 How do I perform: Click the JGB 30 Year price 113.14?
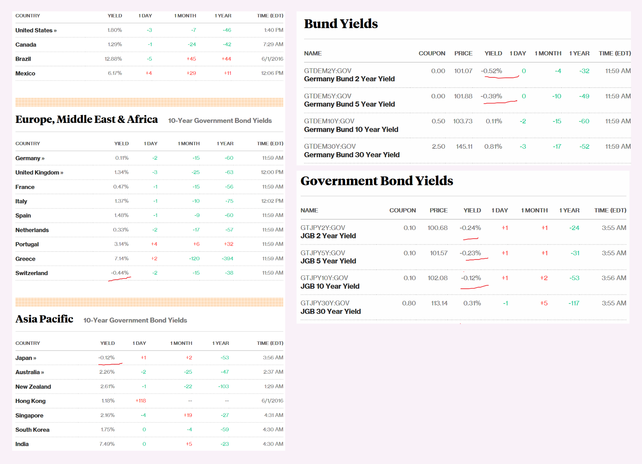pos(439,303)
